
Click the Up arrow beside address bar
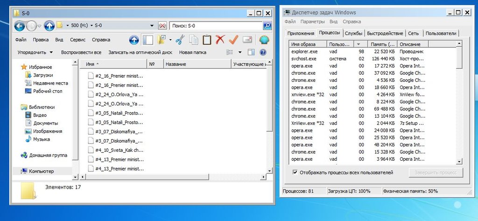click(x=49, y=26)
